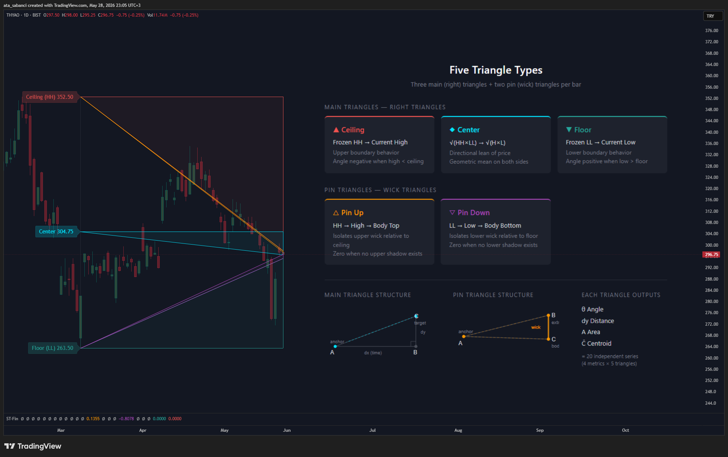
Task: Click the 'HH → High → Body Top' text
Action: coord(366,226)
